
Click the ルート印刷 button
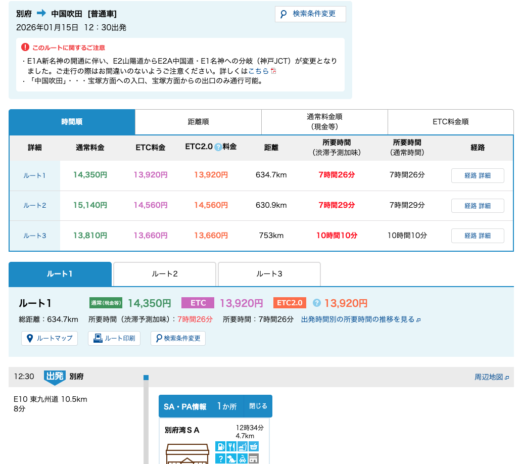pyautogui.click(x=114, y=339)
